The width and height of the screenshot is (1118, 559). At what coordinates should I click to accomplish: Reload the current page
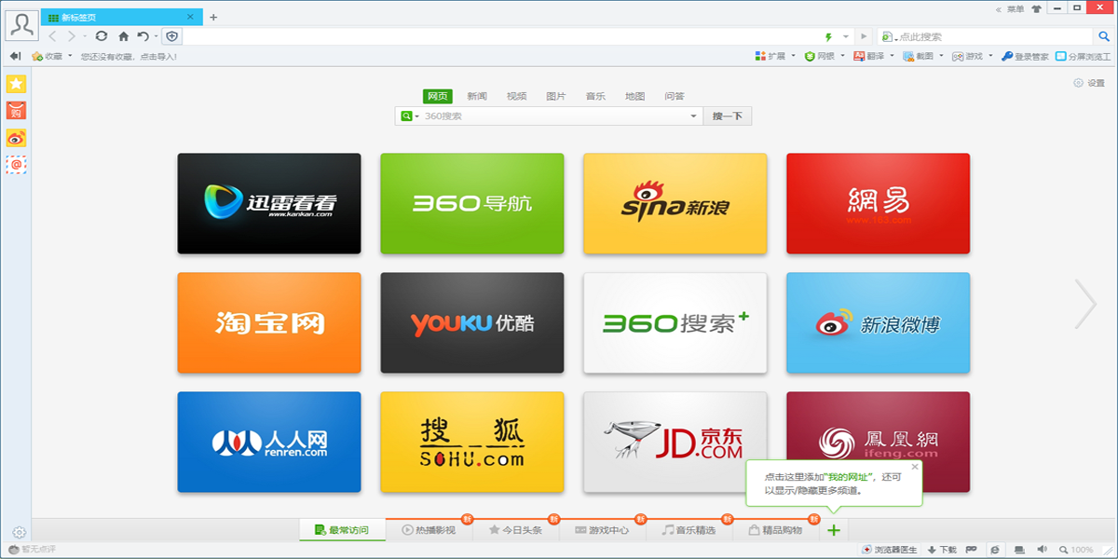102,36
